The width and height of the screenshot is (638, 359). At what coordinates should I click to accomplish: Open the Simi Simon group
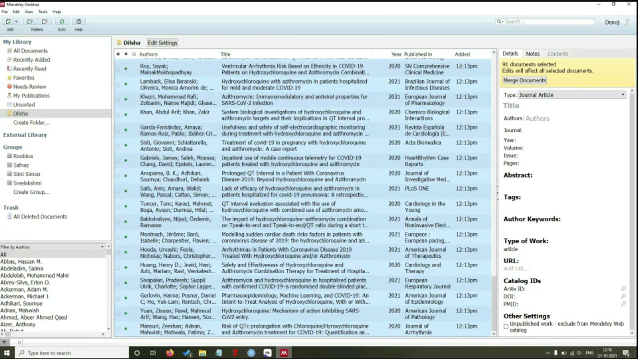coord(27,174)
